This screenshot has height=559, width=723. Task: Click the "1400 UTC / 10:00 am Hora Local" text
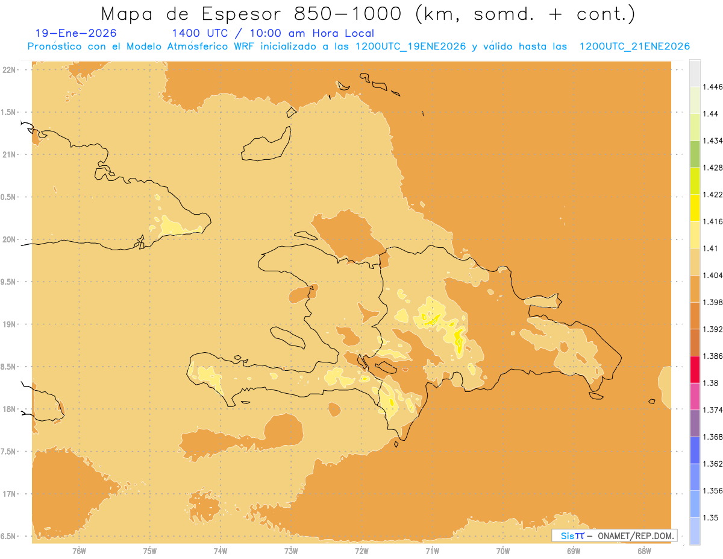(273, 33)
